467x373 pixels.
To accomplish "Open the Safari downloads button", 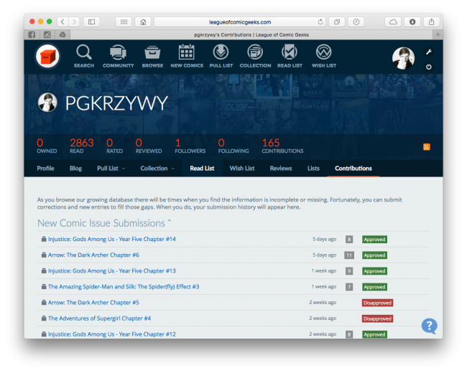I will (412, 22).
